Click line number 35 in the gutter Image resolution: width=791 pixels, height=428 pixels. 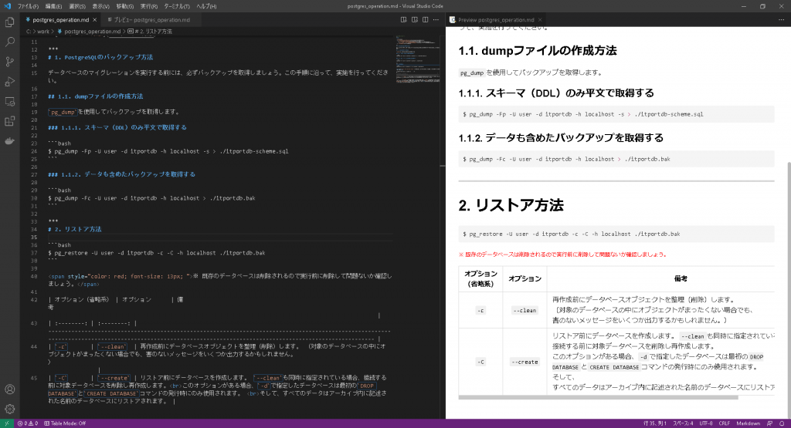(34, 238)
